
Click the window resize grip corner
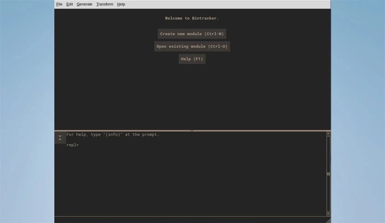point(328,221)
